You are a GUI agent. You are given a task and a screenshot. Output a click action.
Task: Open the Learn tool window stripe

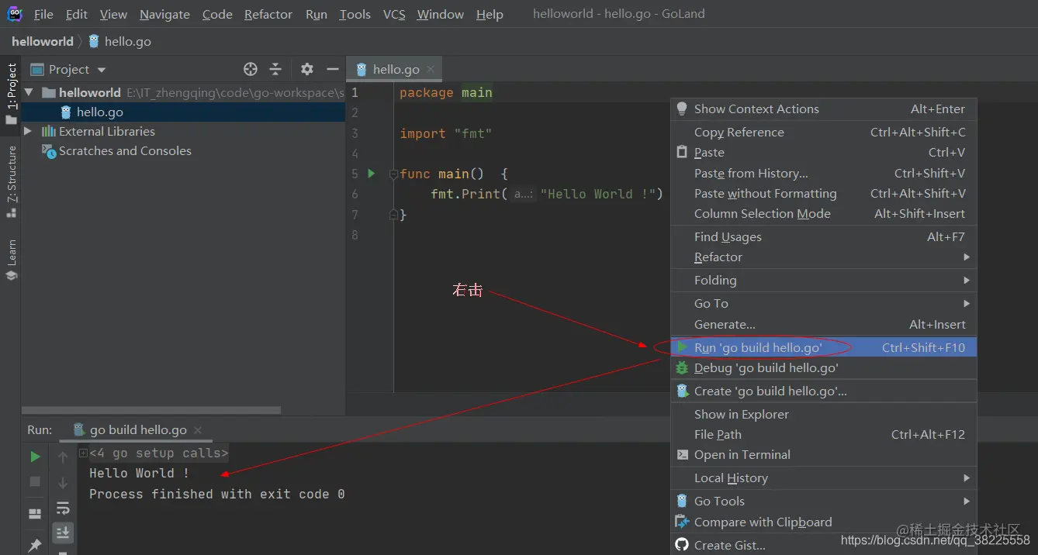click(x=11, y=260)
